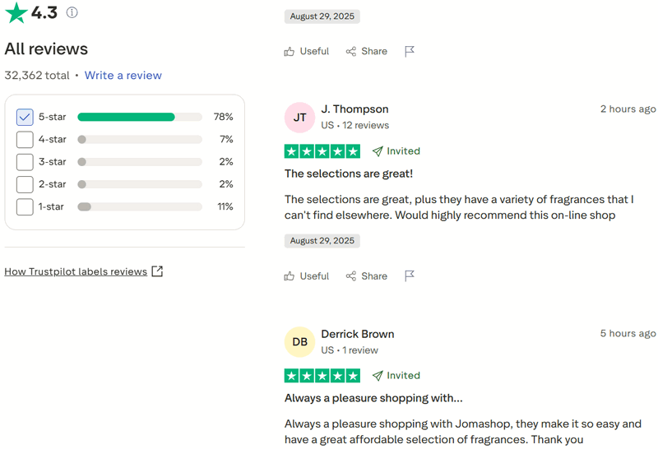Click the thumbs-up Useful icon on the top review

tap(290, 51)
